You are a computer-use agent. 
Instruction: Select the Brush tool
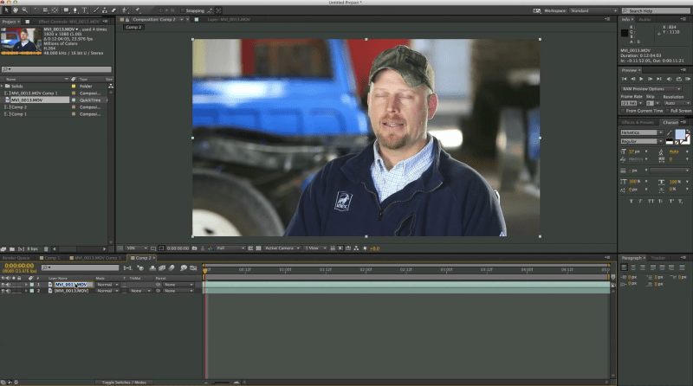click(x=96, y=10)
